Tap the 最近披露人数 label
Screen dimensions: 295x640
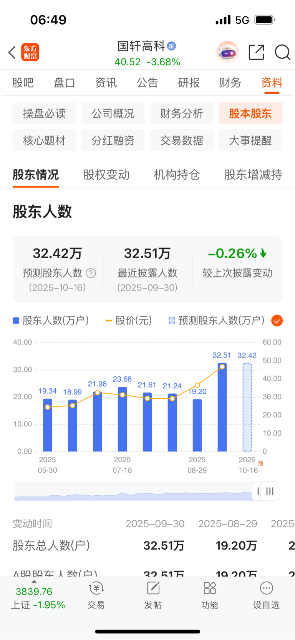tap(147, 273)
